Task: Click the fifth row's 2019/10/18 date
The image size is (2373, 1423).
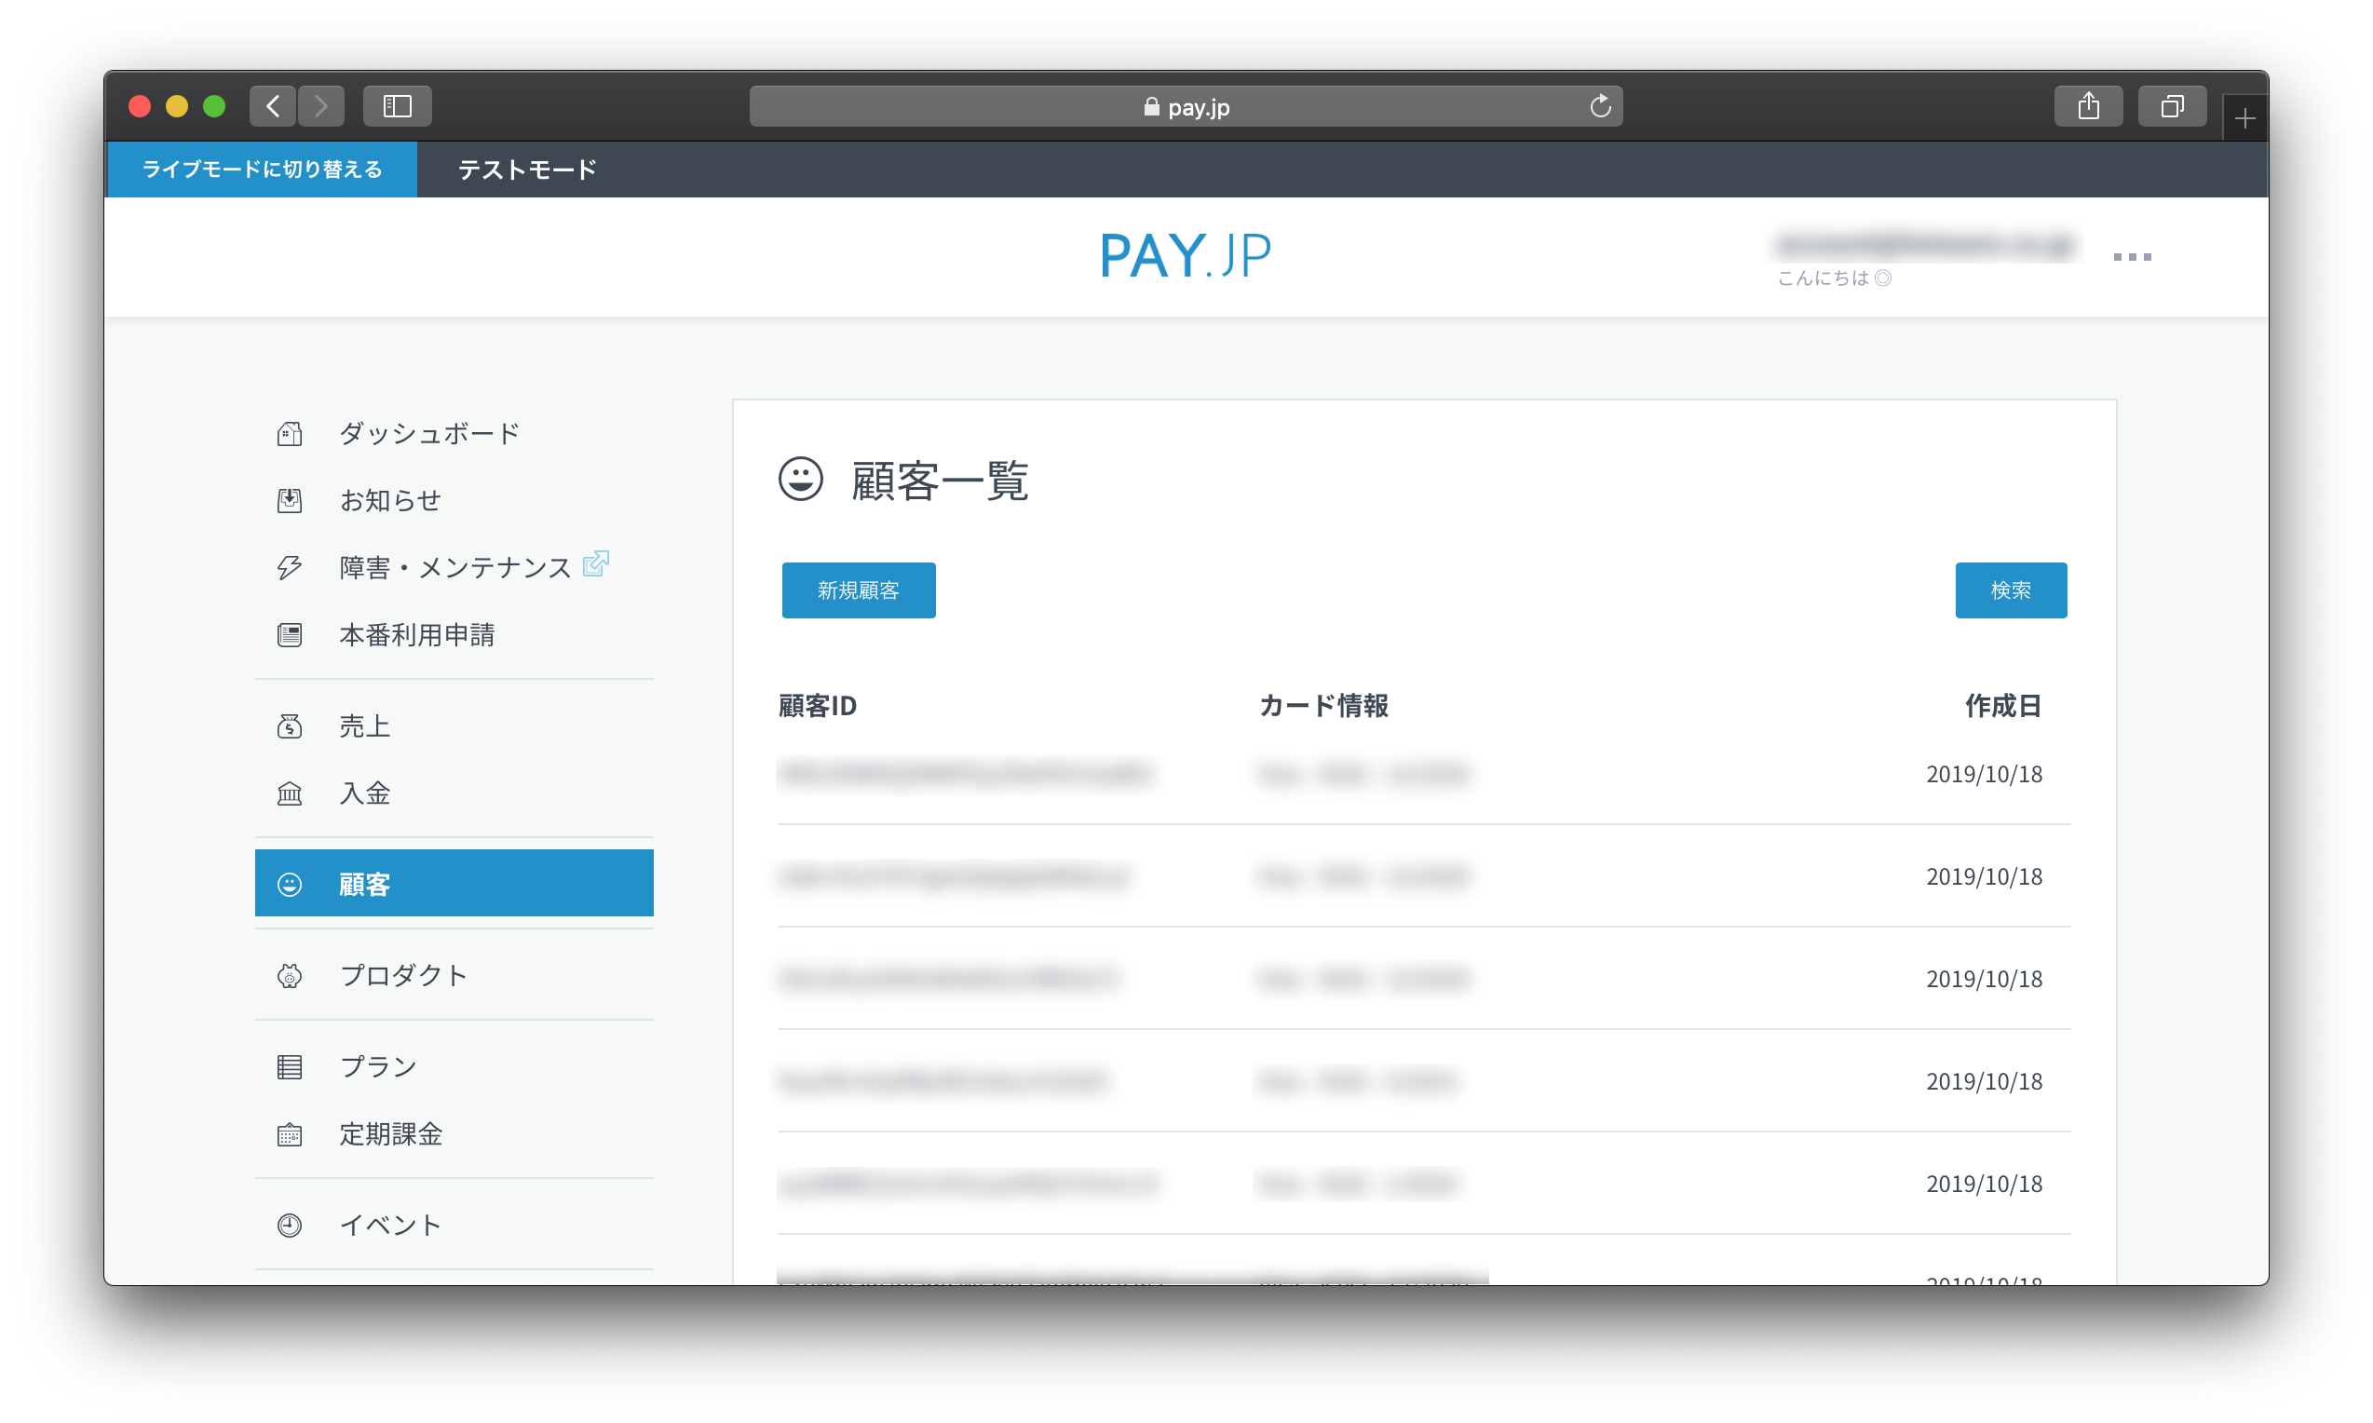Action: tap(1984, 1185)
